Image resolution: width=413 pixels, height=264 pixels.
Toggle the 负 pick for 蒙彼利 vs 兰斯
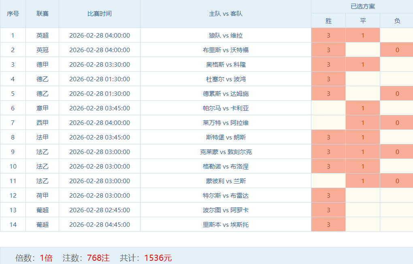(397, 181)
